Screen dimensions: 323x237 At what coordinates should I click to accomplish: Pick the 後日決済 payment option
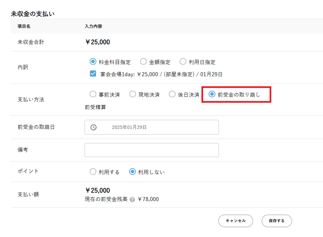point(172,94)
